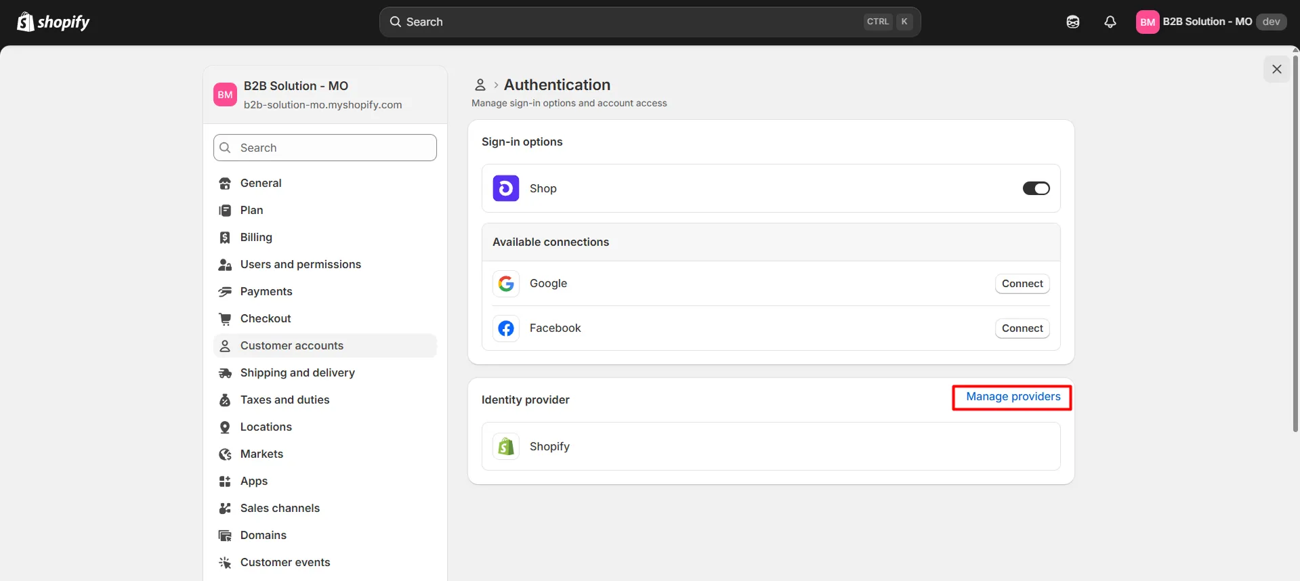Open Sales channels settings
This screenshot has height=581, width=1300.
pos(325,508)
